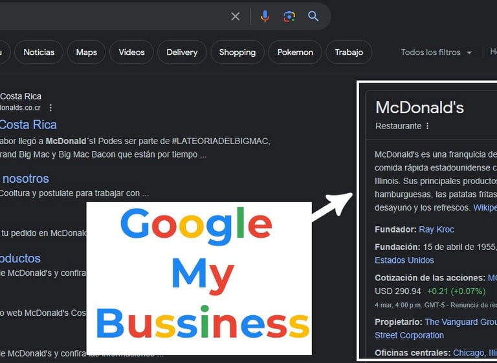Clear the search box with the X icon
Image resolution: width=497 pixels, height=363 pixels.
[x=235, y=16]
